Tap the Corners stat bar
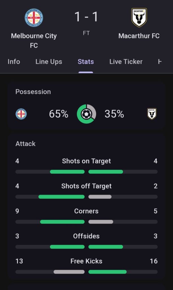 [x=86, y=222]
